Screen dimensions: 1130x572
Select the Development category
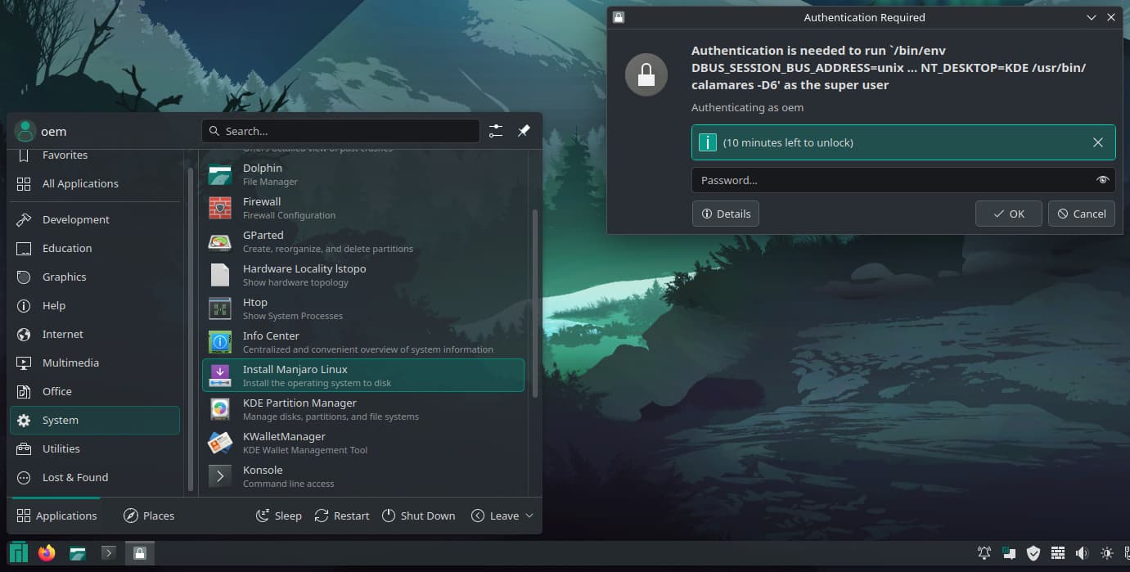tap(95, 219)
